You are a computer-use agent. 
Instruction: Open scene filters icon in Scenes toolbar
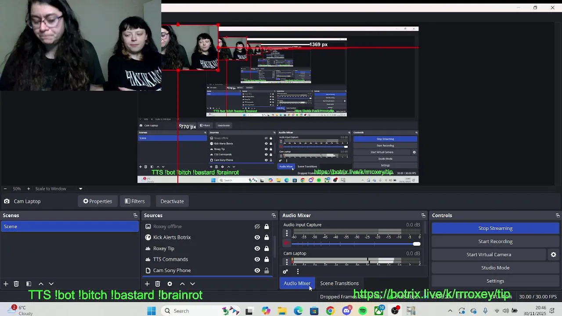click(29, 284)
